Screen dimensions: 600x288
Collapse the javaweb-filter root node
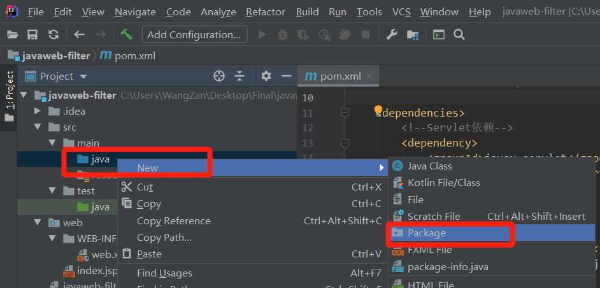24,94
